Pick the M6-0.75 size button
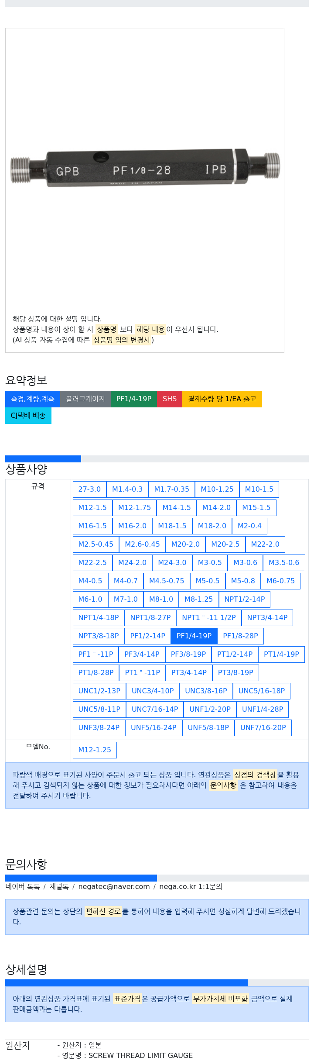This screenshot has height=1061, width=314. [280, 581]
